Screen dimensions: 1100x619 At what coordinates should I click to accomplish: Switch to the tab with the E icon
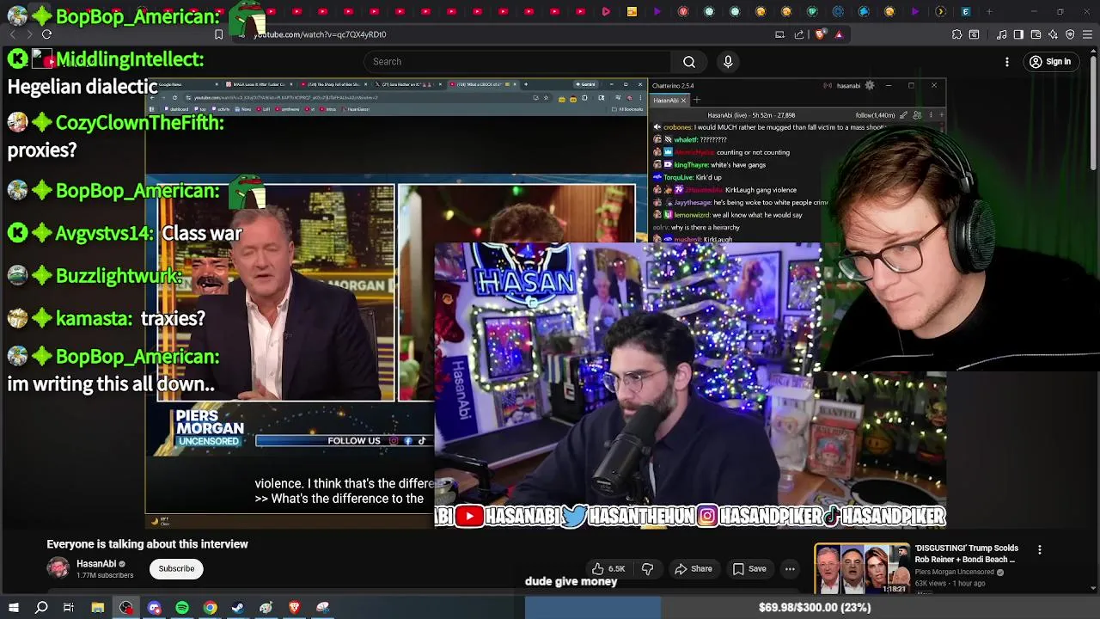[x=966, y=12]
